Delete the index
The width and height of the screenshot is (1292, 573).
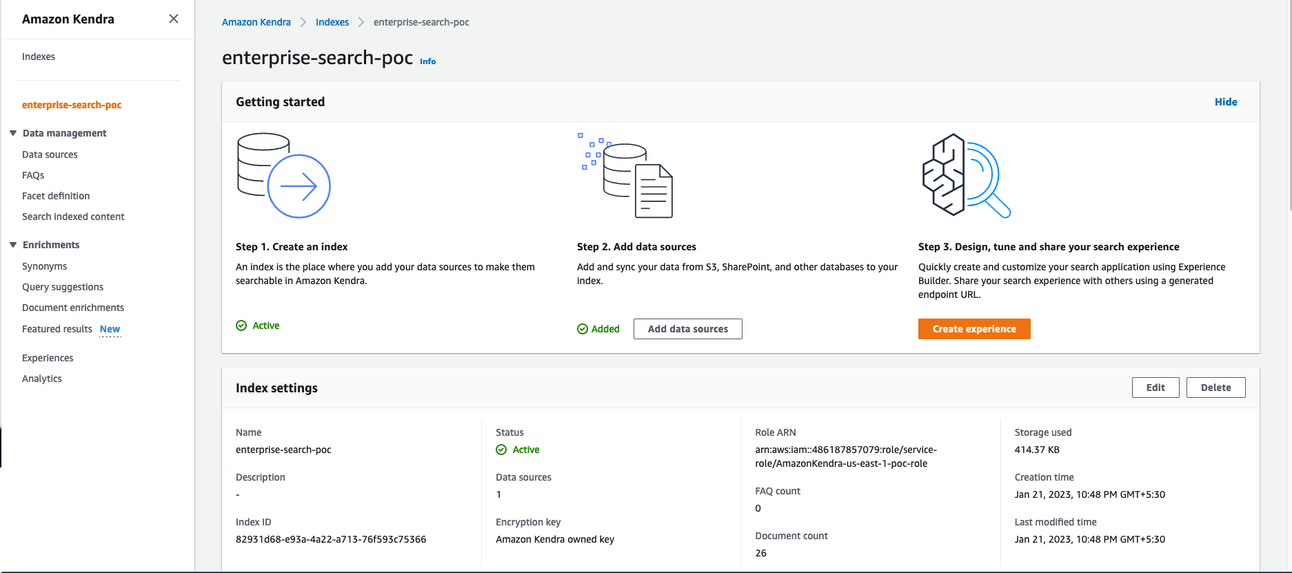tap(1216, 388)
